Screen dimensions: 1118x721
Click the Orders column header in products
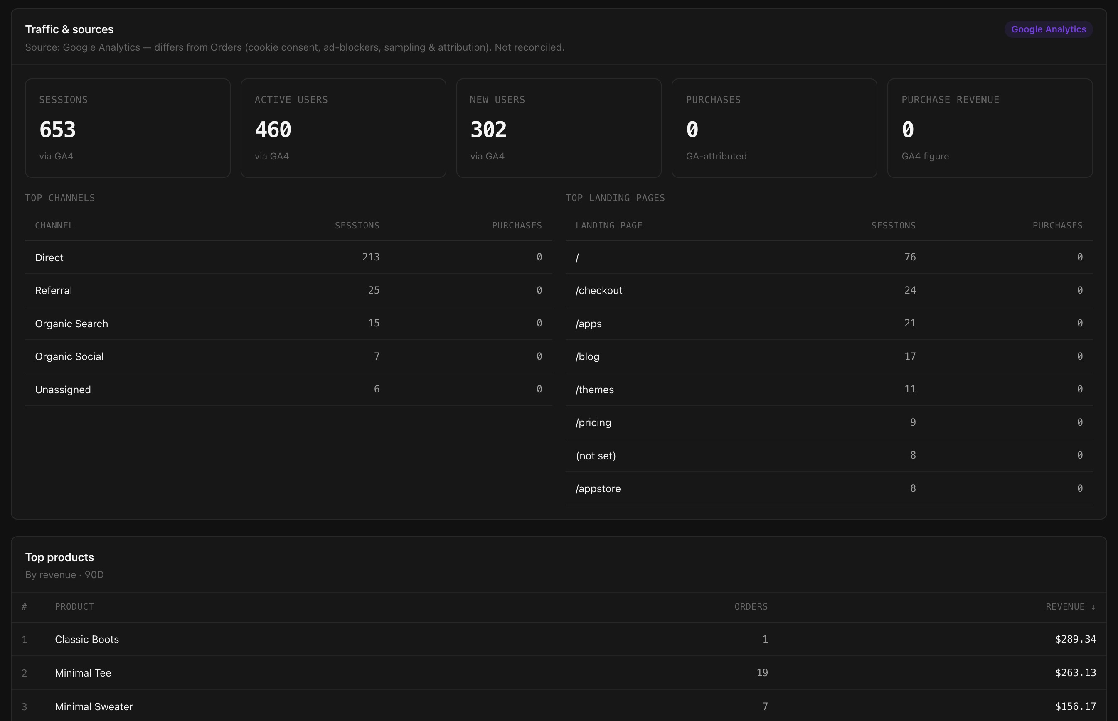click(x=751, y=606)
